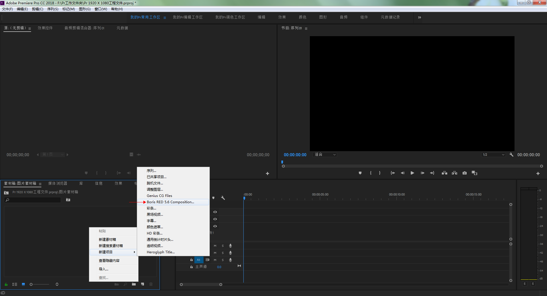The height and width of the screenshot is (296, 547).
Task: Toggle visibility of the top video track
Action: click(x=215, y=212)
